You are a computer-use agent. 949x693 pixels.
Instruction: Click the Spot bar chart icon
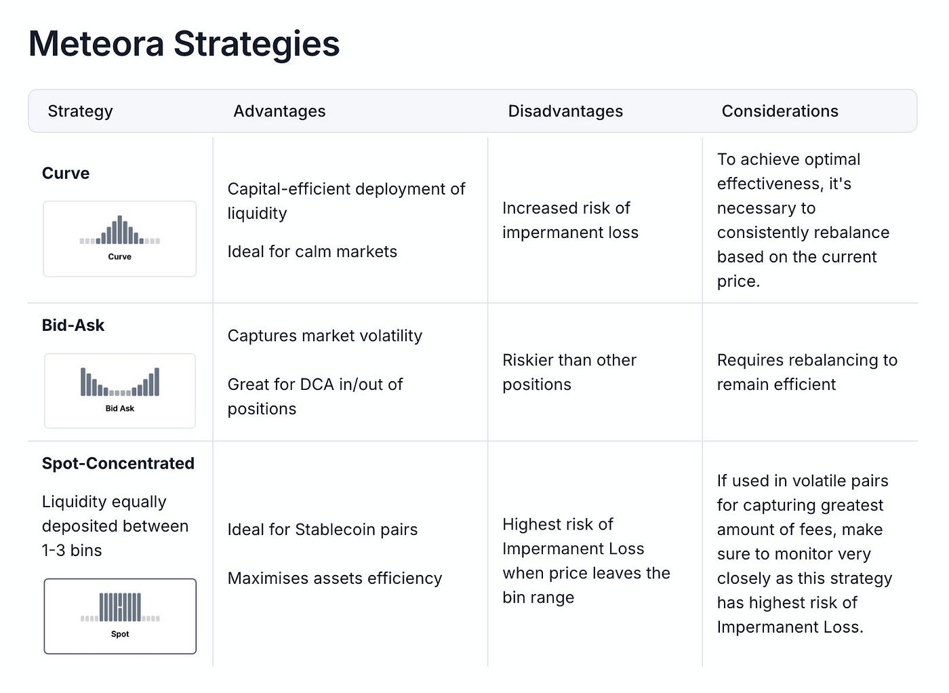pos(120,607)
